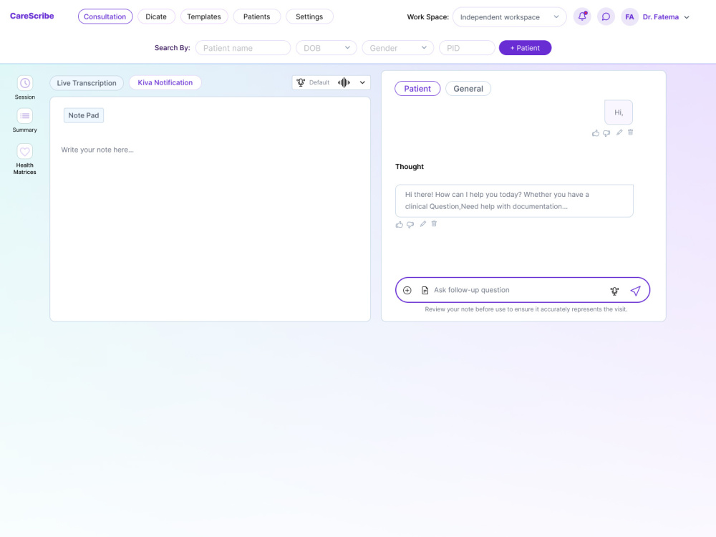Click the PID search field
716x537 pixels.
[x=467, y=48]
